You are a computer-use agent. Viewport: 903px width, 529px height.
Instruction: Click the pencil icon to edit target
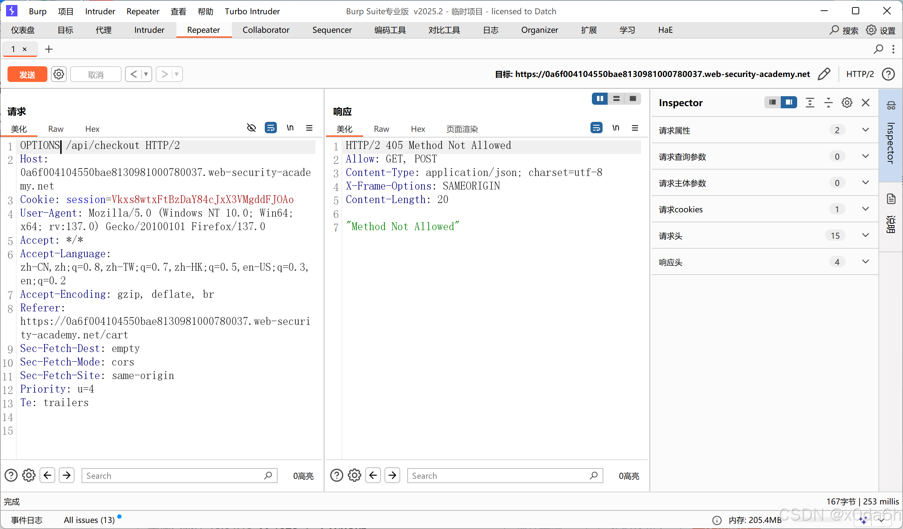[x=824, y=74]
